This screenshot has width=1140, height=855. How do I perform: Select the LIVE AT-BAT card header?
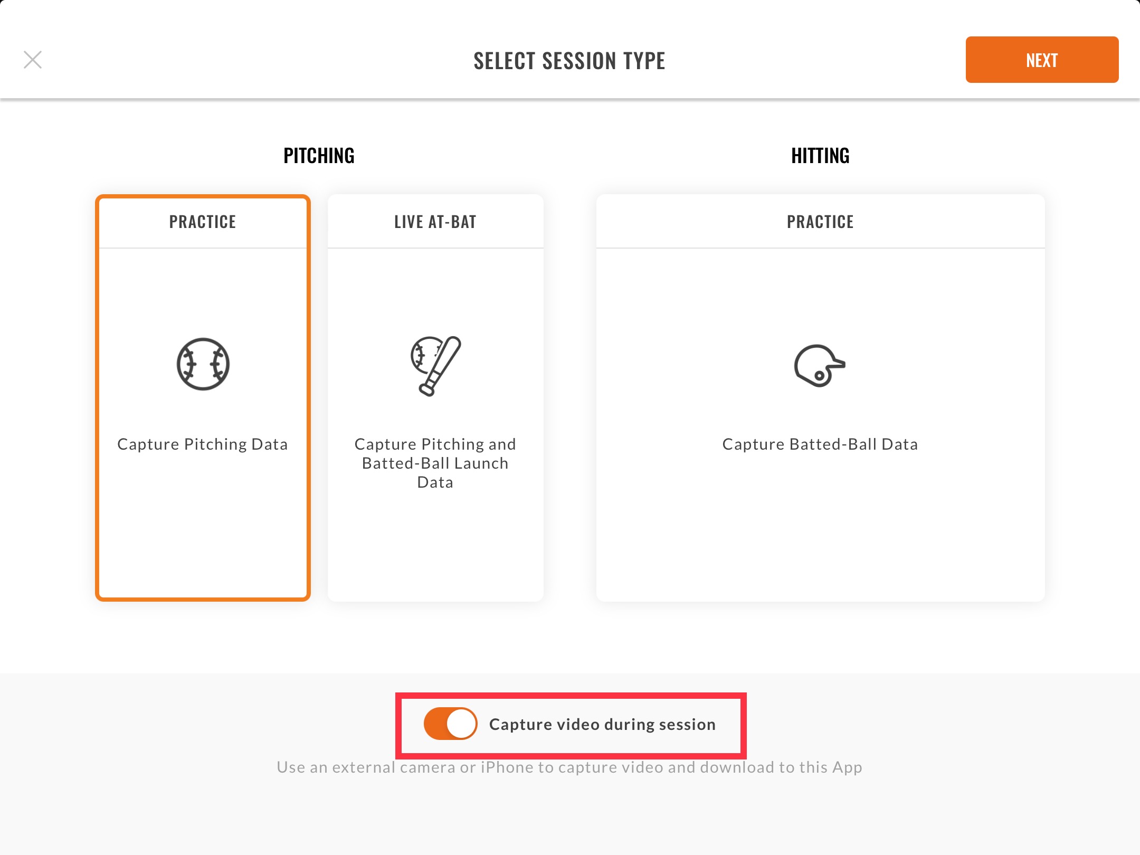tap(435, 222)
